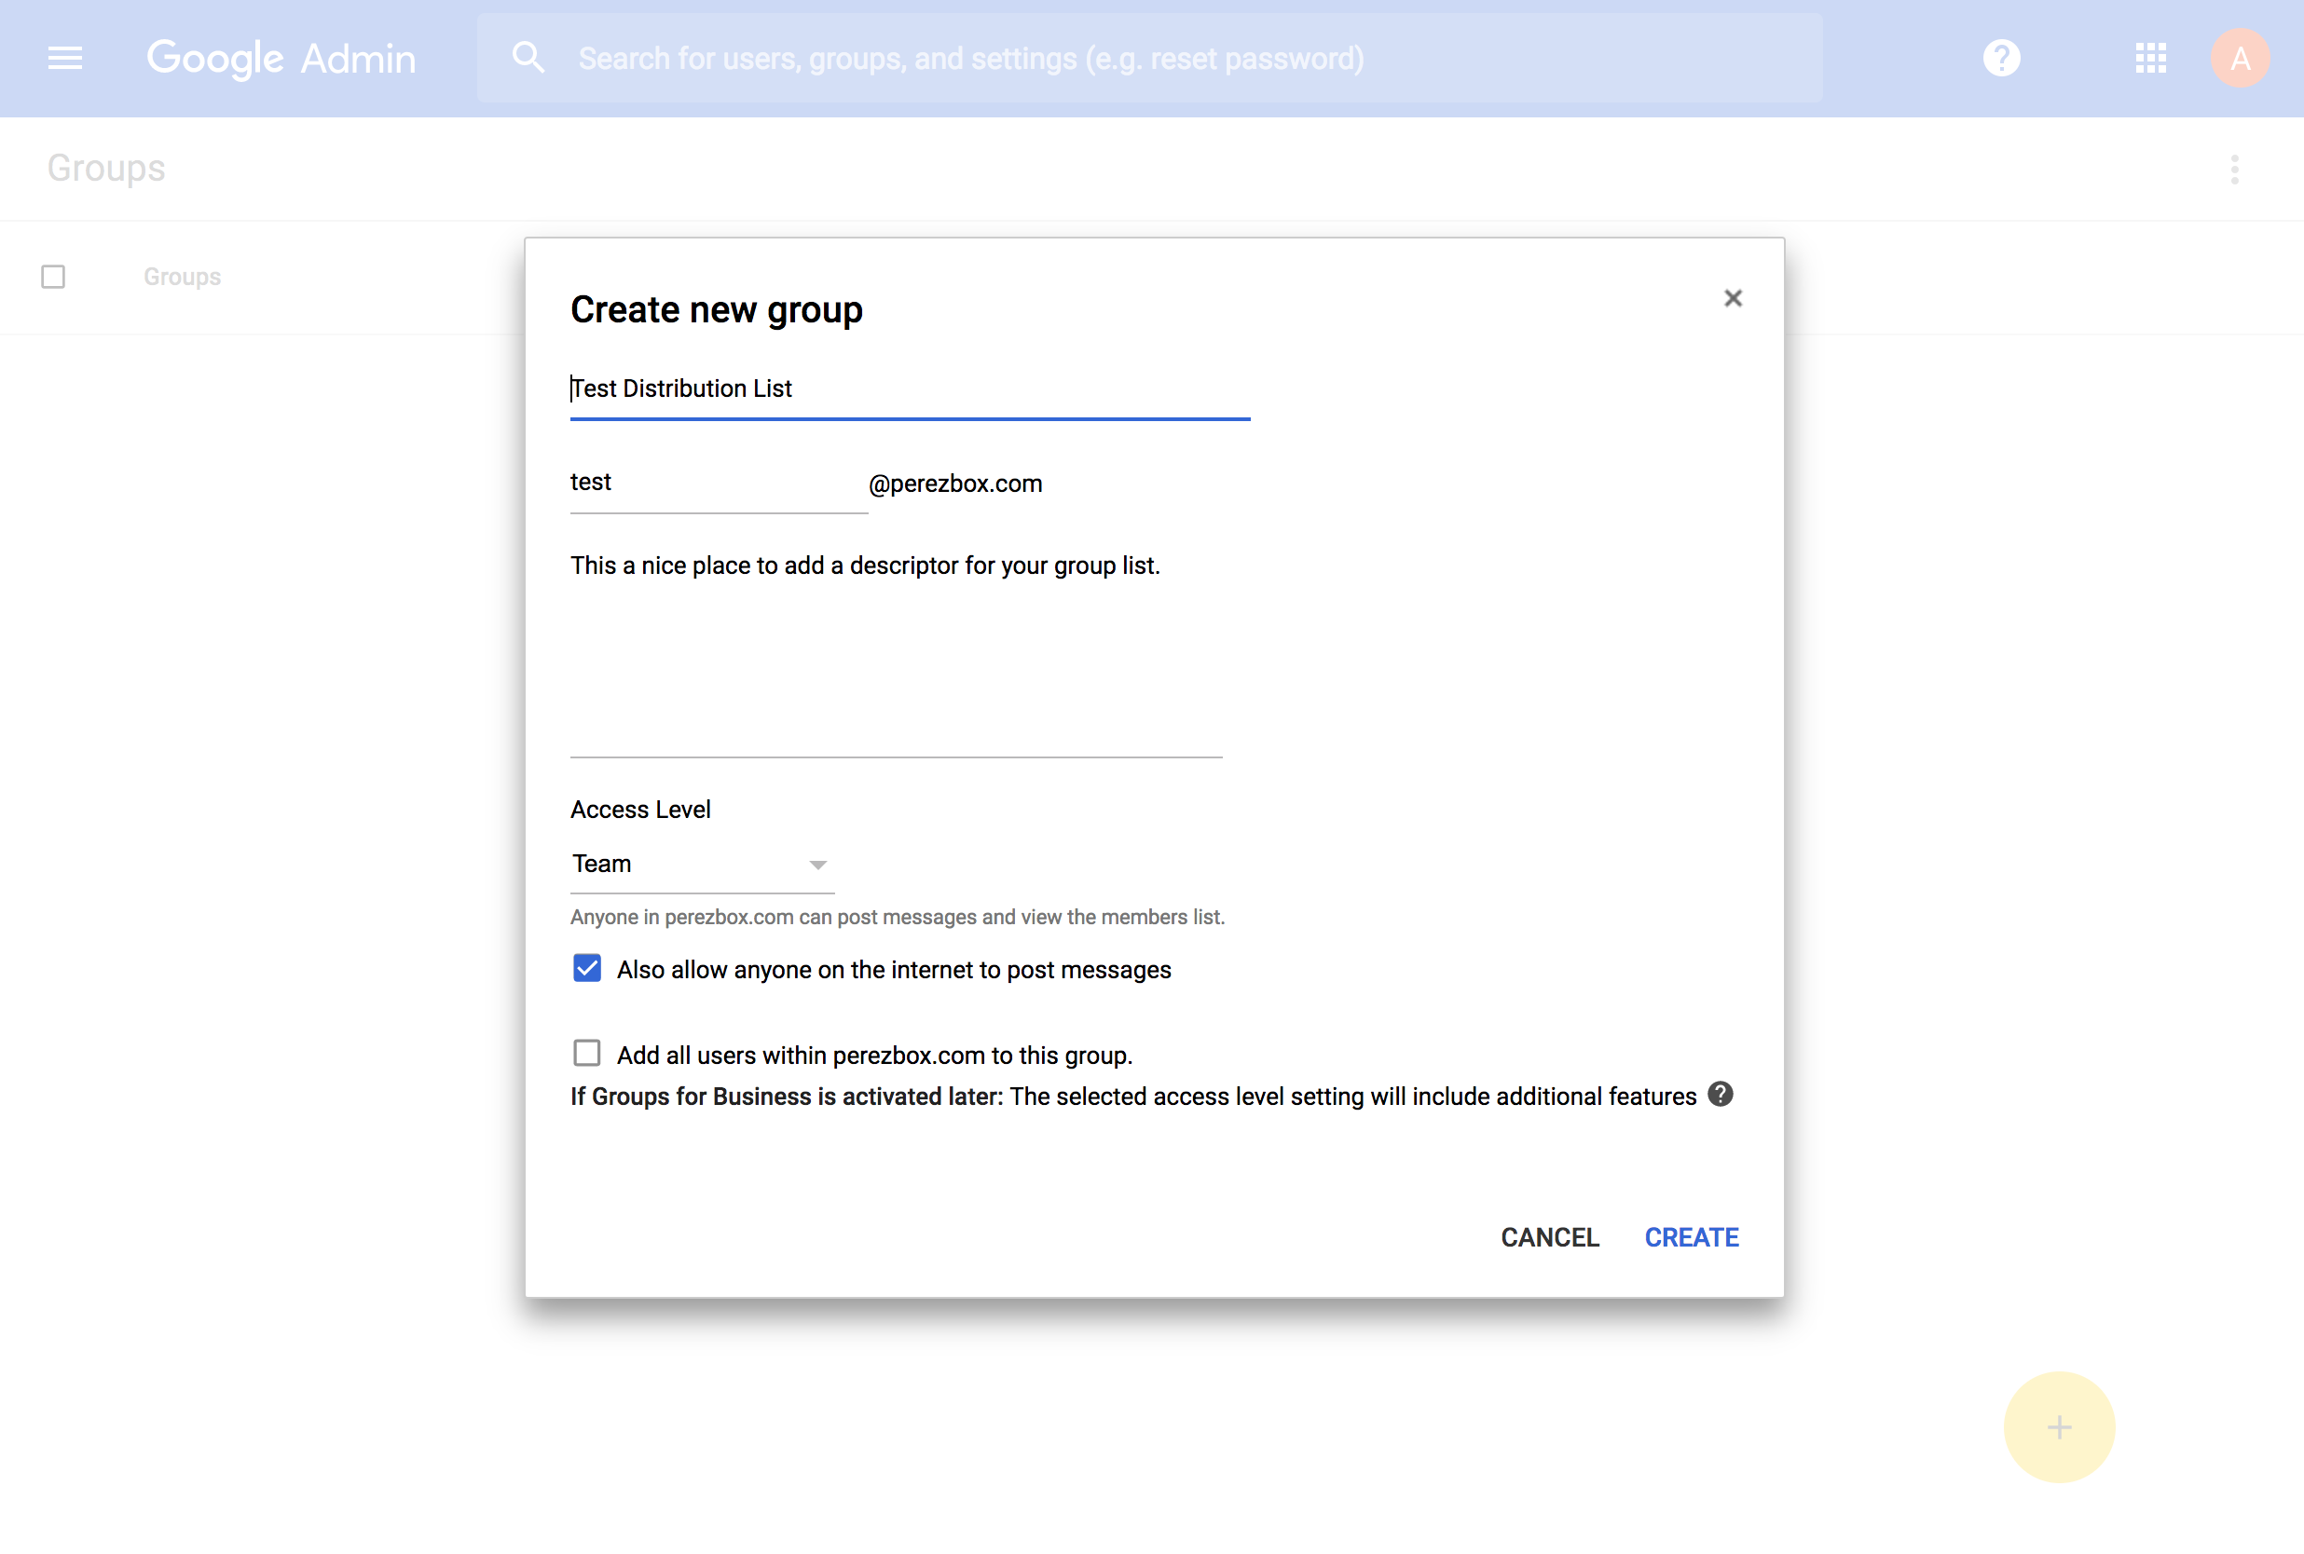Viewport: 2304px width, 1554px height.
Task: Open the account avatar menu
Action: click(2239, 59)
